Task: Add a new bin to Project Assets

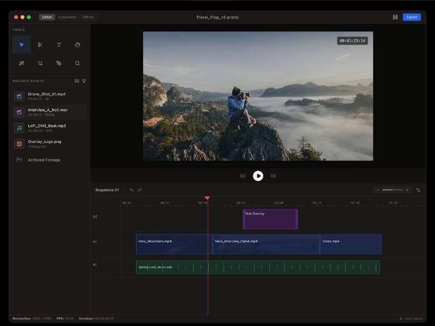Action: tap(77, 80)
